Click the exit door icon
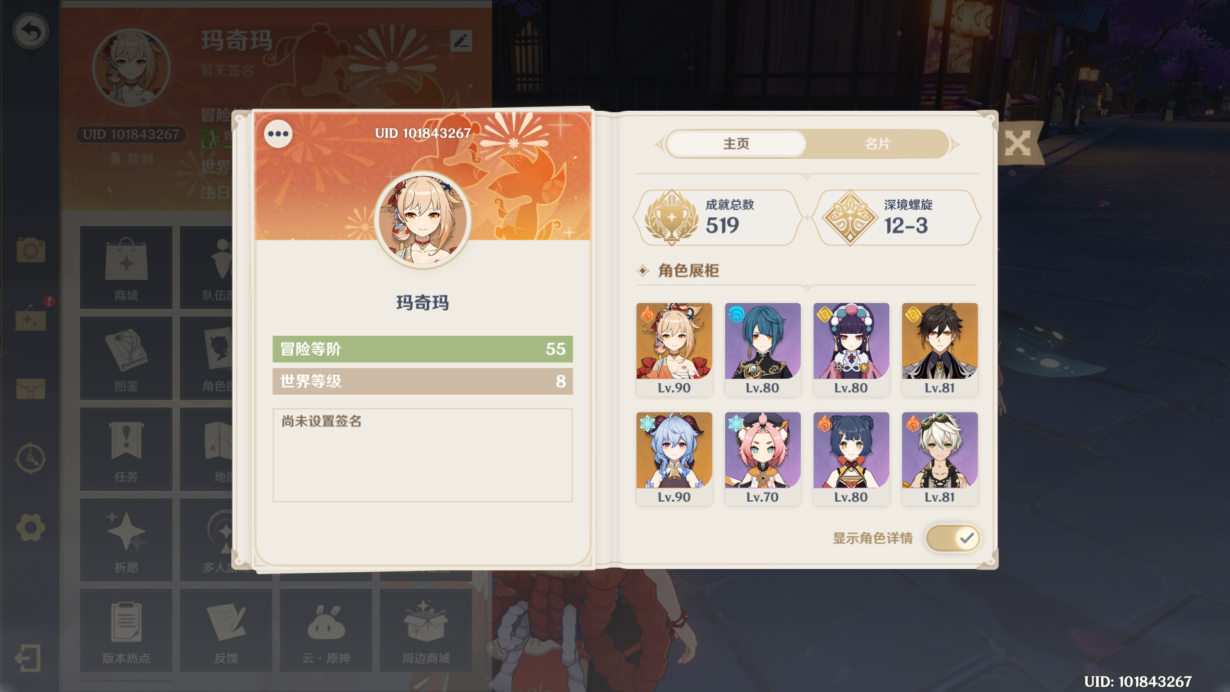This screenshot has height=692, width=1230. coord(28,658)
